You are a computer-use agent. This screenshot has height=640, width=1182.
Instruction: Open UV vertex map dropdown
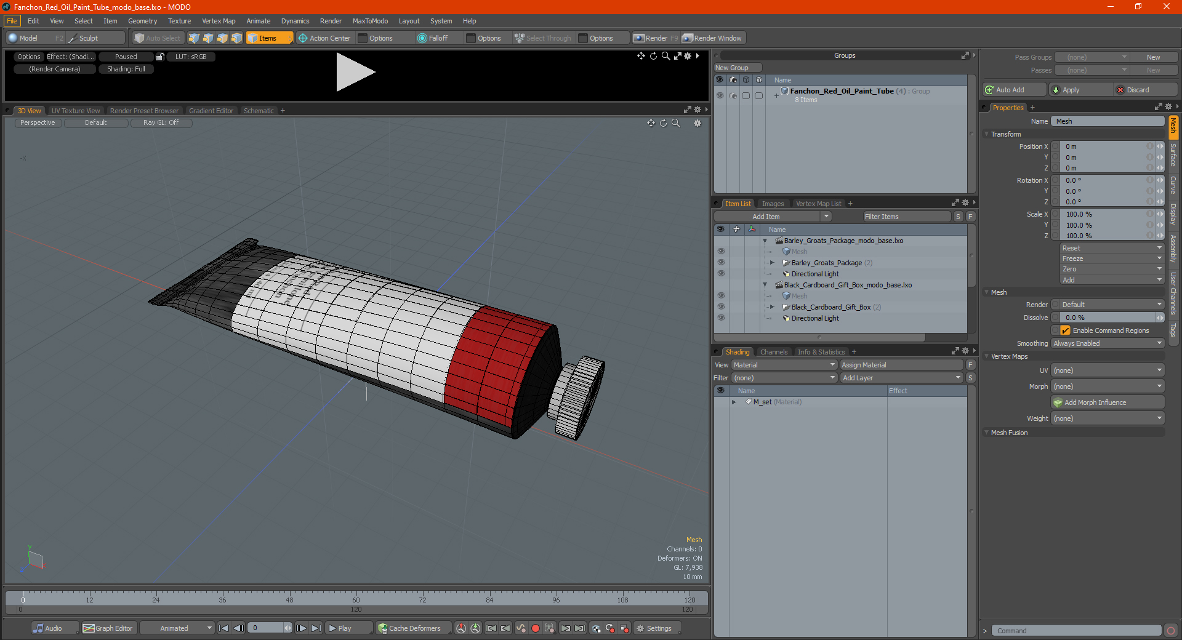pyautogui.click(x=1108, y=370)
